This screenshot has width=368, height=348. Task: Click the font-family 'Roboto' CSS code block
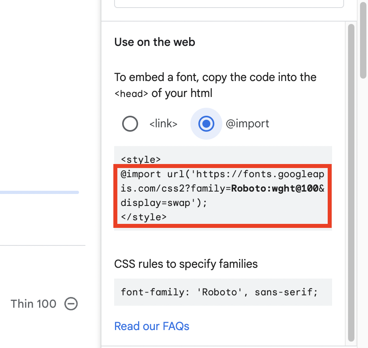(x=223, y=292)
